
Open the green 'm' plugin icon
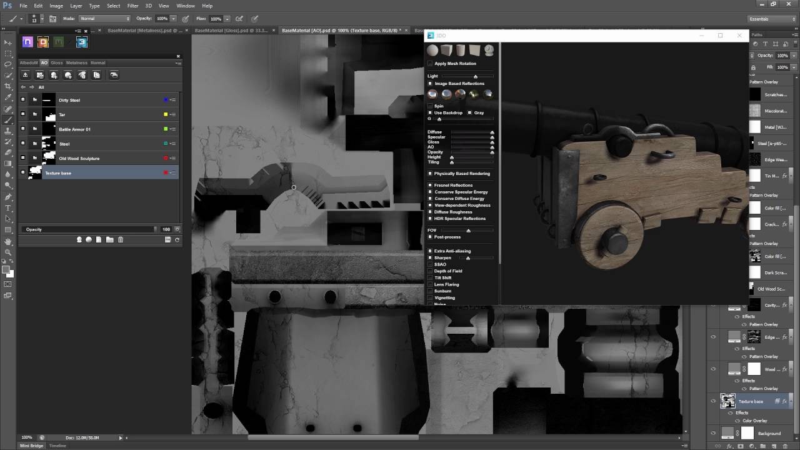(x=59, y=42)
